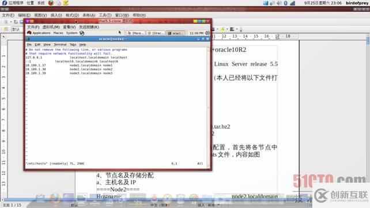Click the blue display icon in system tray
This screenshot has width=370, height=208.
coord(266,3)
